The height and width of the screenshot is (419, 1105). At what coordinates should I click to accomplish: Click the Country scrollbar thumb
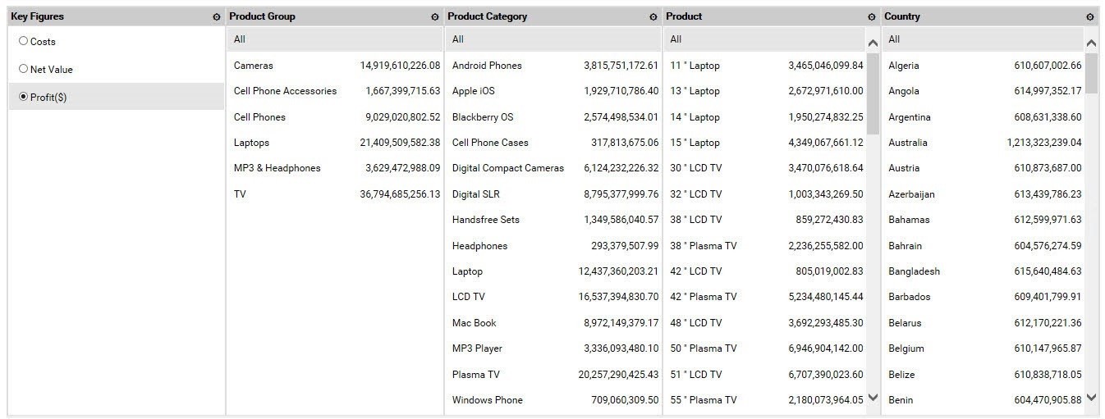[1091, 74]
